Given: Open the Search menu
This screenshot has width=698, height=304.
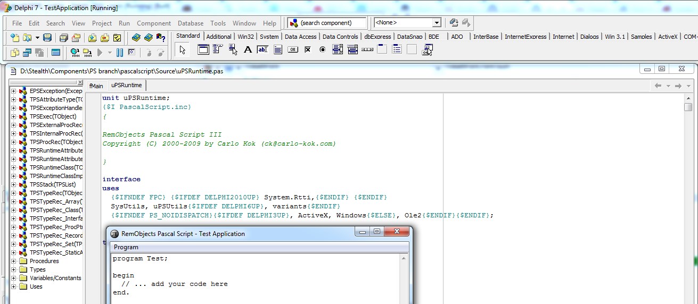Looking at the screenshot, I should pos(55,23).
